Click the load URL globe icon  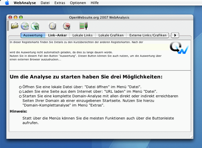[x=25, y=26]
